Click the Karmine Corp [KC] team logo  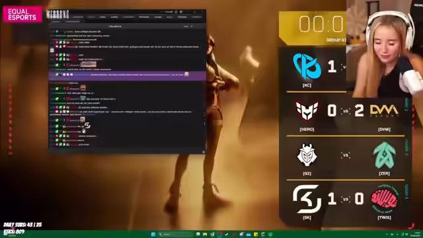pos(307,66)
